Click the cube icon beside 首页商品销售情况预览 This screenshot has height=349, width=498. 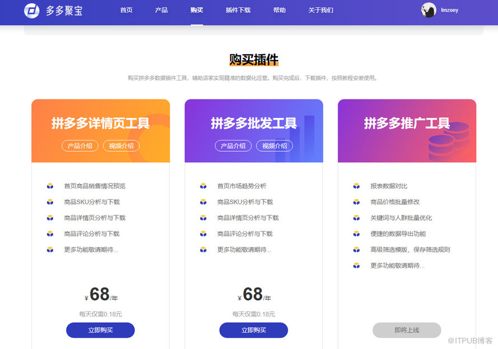point(50,186)
